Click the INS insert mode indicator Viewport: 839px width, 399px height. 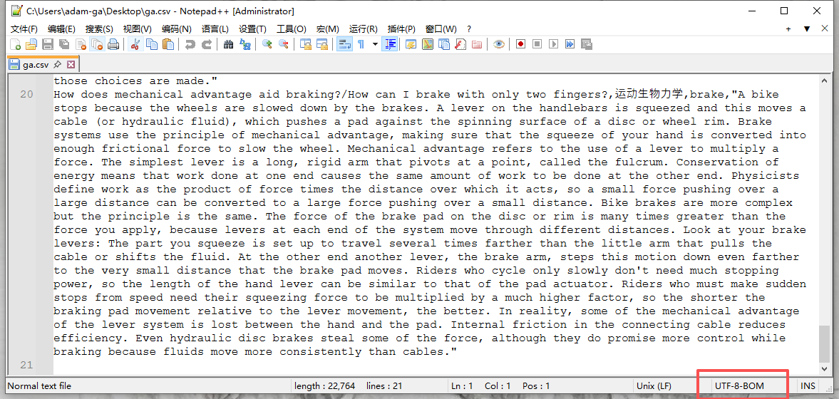(x=808, y=386)
